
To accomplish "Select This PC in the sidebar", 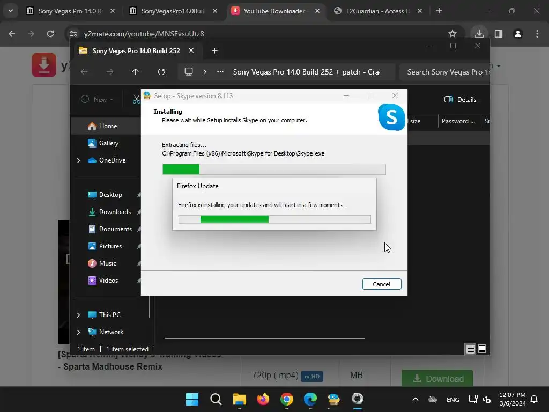I will click(x=104, y=315).
